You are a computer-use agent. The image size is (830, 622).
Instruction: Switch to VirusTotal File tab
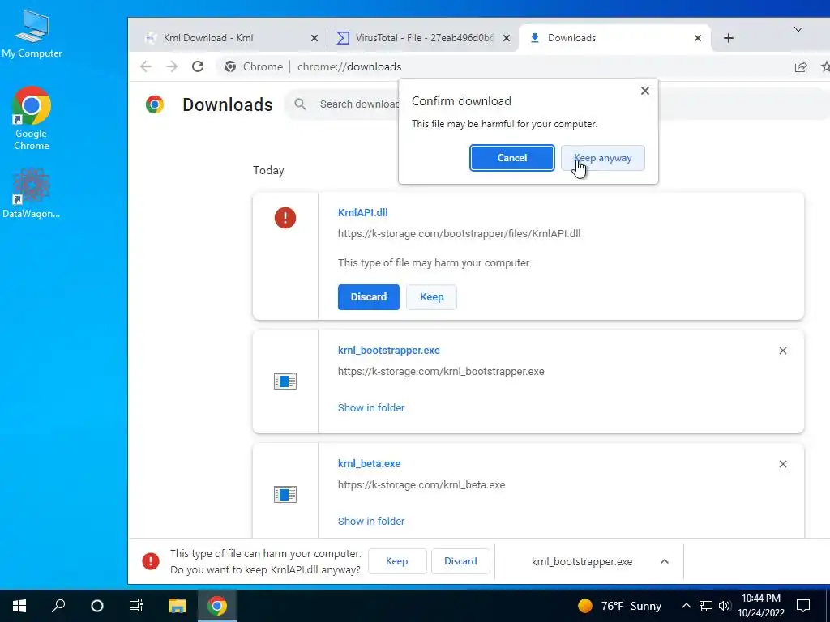coord(424,38)
